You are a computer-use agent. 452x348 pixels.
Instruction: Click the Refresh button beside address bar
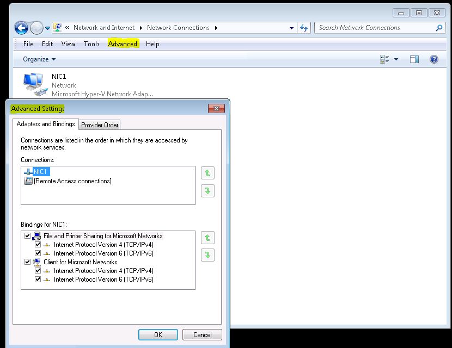[x=304, y=28]
